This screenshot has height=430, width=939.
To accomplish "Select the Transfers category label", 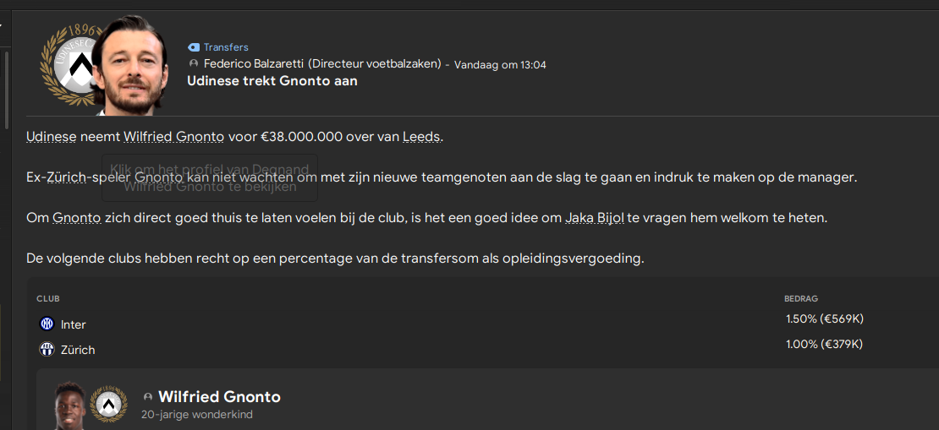I will tap(226, 47).
